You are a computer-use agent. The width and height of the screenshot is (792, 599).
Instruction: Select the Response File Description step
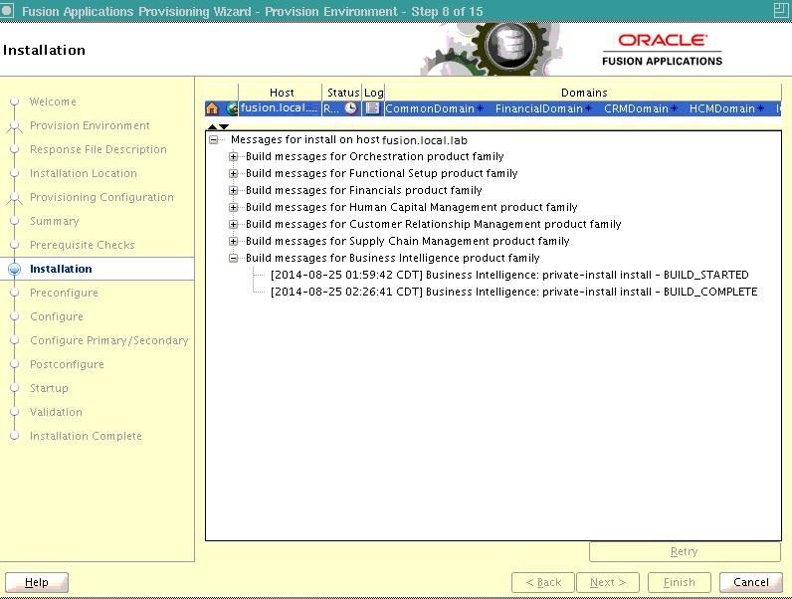[x=98, y=149]
